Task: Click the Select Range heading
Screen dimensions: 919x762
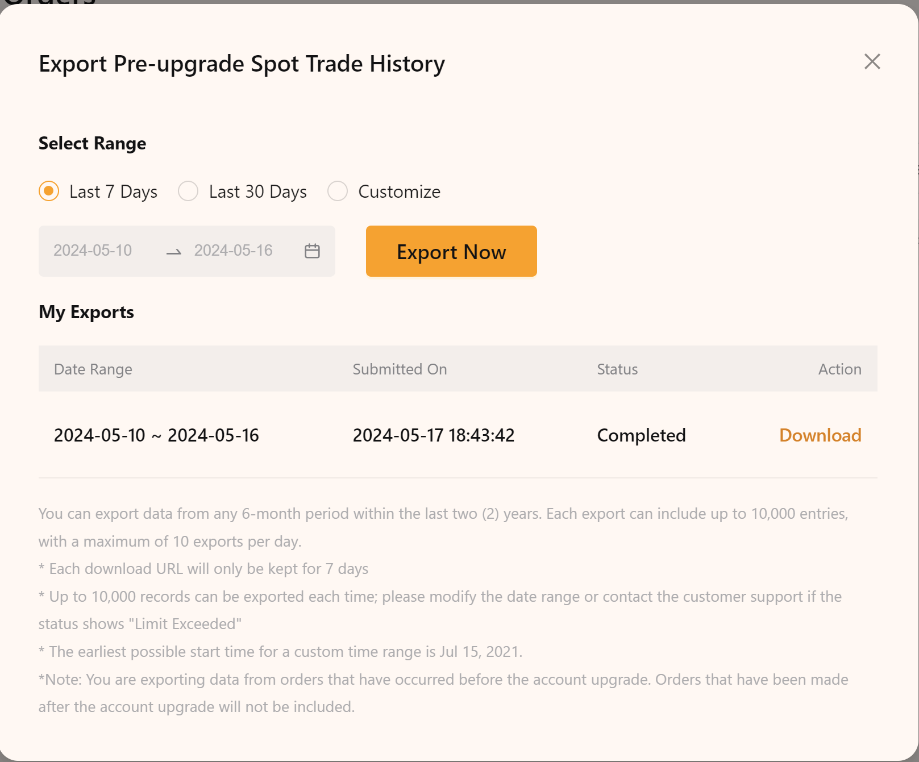Action: pos(92,143)
